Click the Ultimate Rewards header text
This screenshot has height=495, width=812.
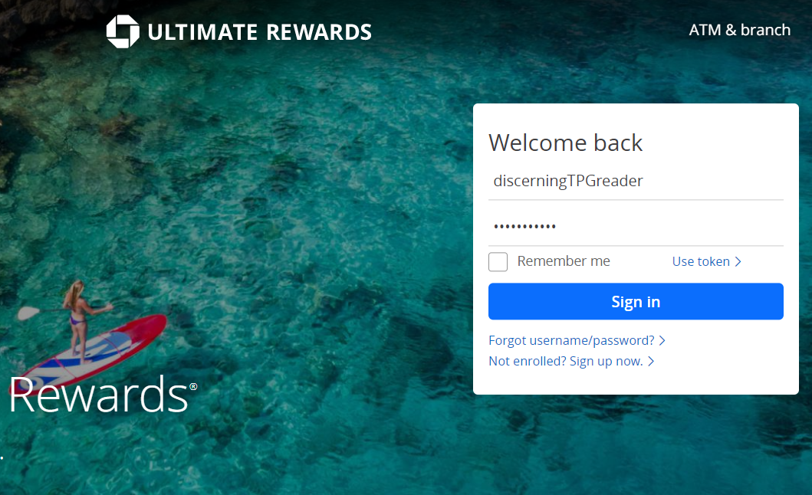(259, 32)
